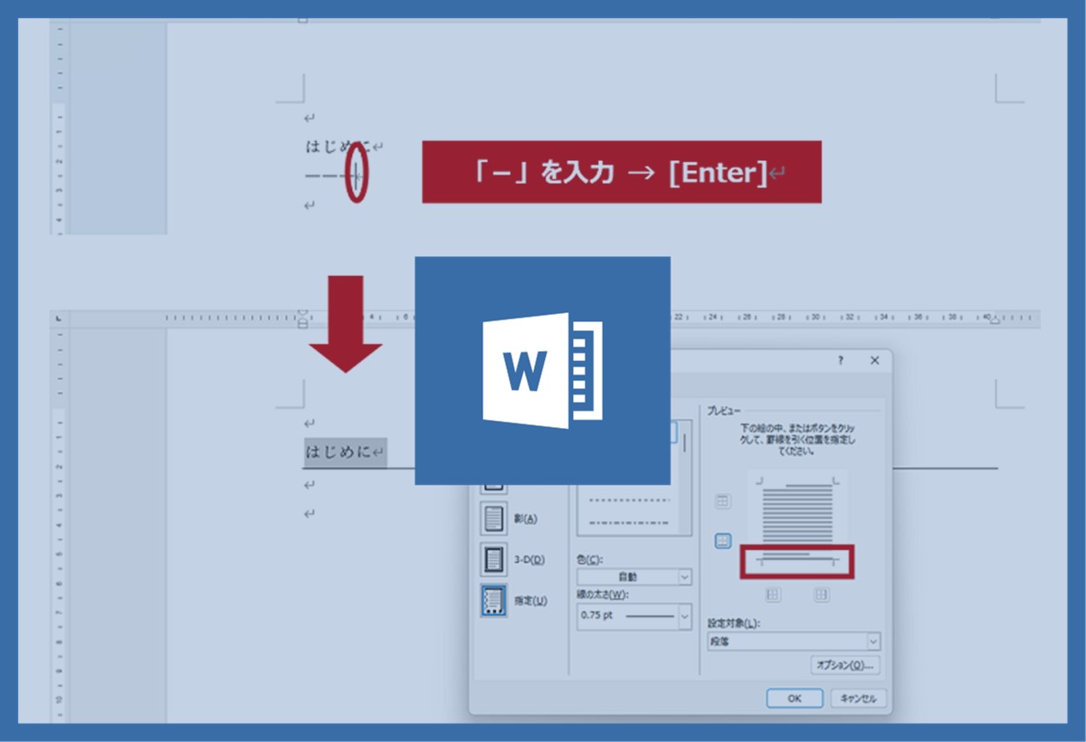Close the border dialog with X
Image resolution: width=1086 pixels, height=742 pixels.
(874, 360)
